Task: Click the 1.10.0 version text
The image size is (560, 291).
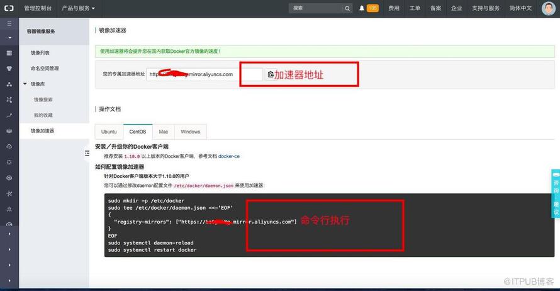Action: (132, 156)
